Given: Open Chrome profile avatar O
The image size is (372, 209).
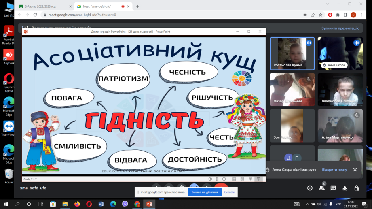Looking at the screenshot, I should (x=353, y=15).
